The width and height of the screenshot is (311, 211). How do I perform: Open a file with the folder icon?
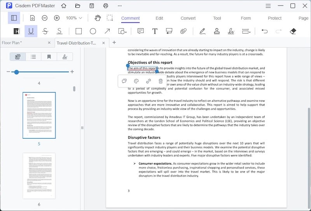[78, 6]
